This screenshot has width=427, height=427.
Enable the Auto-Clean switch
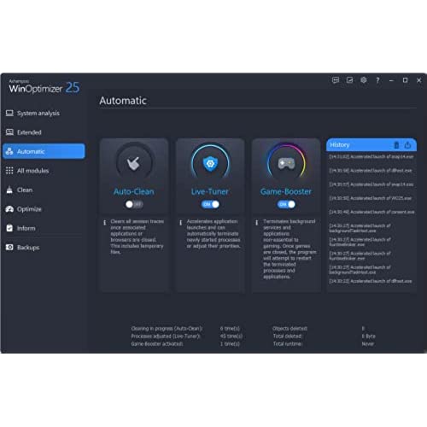(134, 204)
